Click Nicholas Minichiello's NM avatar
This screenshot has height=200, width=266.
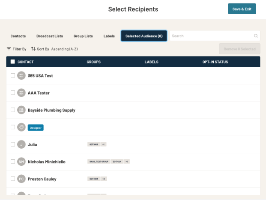coord(21,162)
